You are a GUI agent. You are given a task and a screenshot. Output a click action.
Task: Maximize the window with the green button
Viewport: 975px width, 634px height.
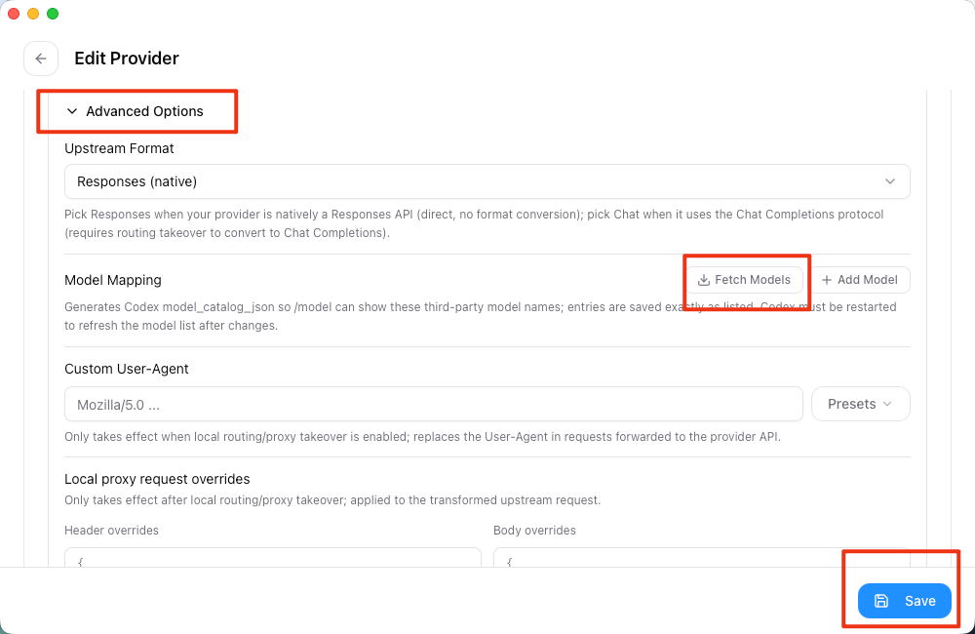[53, 14]
